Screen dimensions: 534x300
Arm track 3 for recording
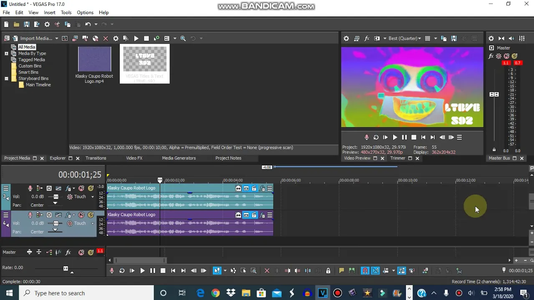30,188
